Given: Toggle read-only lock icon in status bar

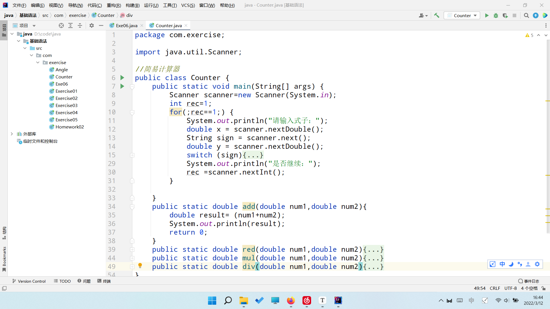Looking at the screenshot, I should pos(543,288).
